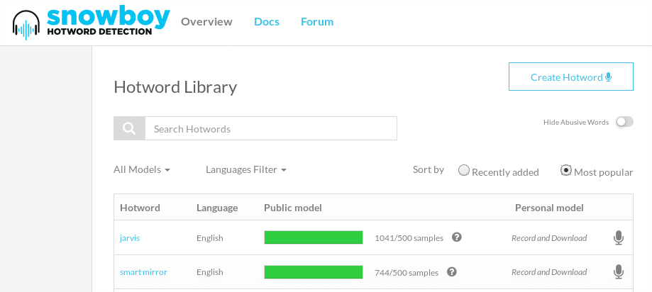The image size is (652, 292).
Task: Open the Docs navigation link
Action: tap(267, 21)
